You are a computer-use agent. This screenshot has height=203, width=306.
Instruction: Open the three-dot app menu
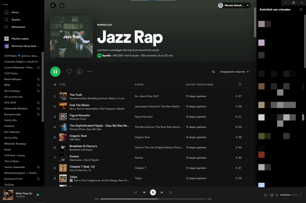tap(5, 4)
